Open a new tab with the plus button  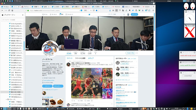point(153,7)
